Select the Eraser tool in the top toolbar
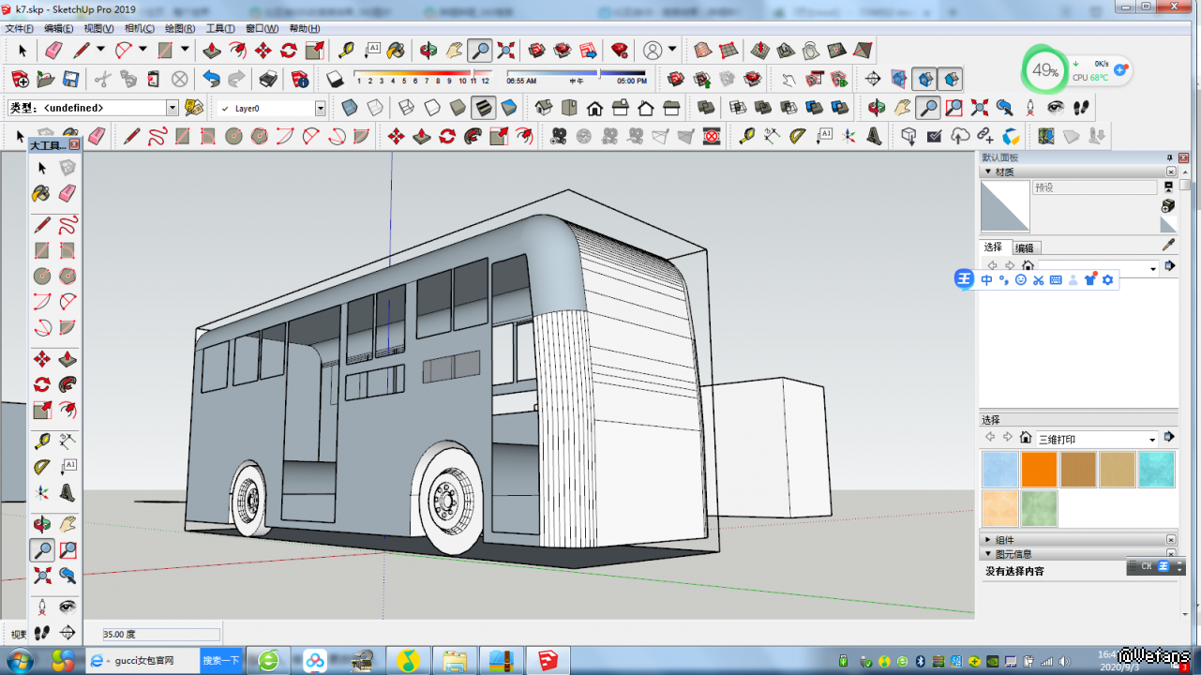The width and height of the screenshot is (1201, 675). 53,50
